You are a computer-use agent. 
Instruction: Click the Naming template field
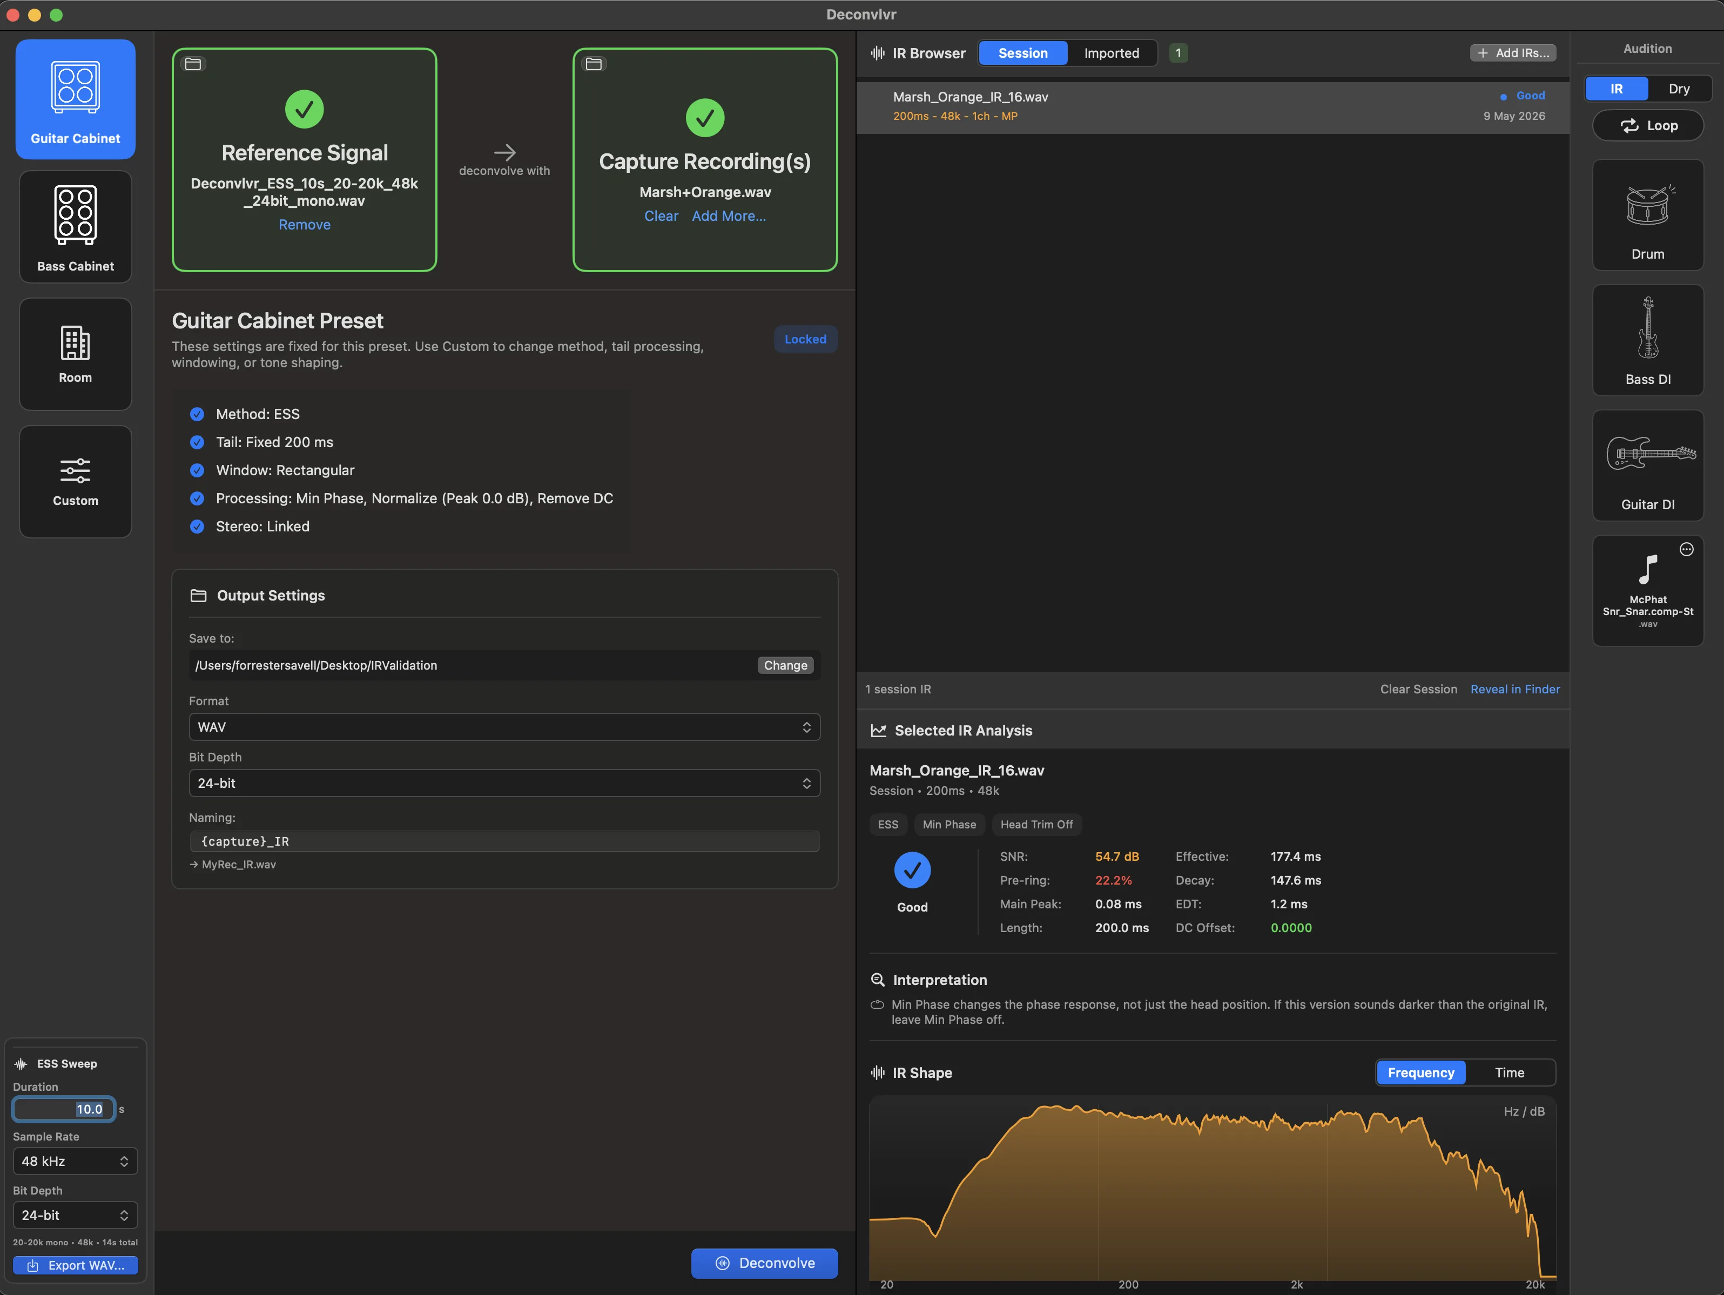tap(504, 841)
